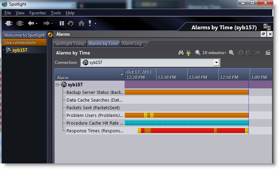The height and width of the screenshot is (169, 279).
Task: Click the connections icon beside the page title
Action: pos(267,27)
